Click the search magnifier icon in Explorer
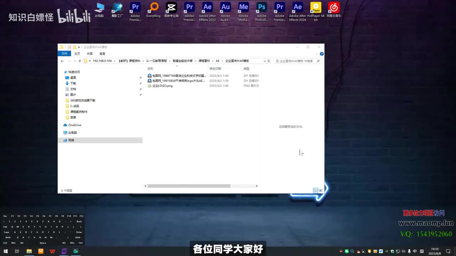The width and height of the screenshot is (456, 256). (x=318, y=61)
